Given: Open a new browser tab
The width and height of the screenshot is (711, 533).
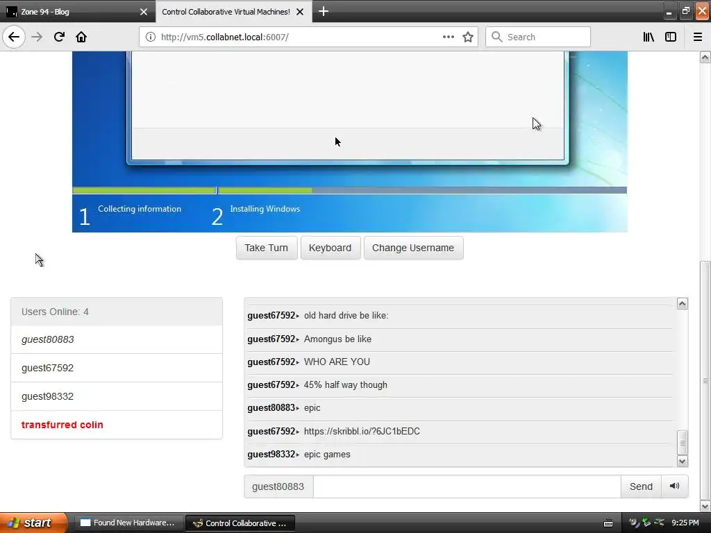Looking at the screenshot, I should click(324, 11).
